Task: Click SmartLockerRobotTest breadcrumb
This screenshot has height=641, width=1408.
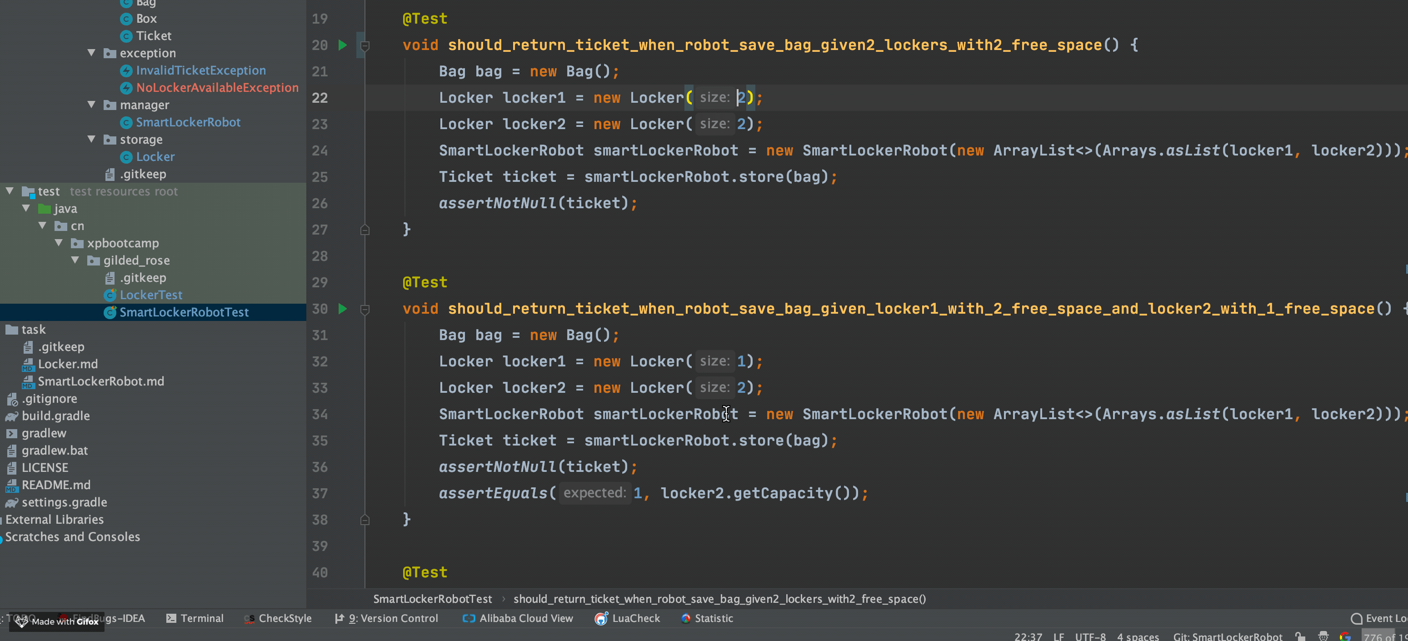Action: point(432,599)
